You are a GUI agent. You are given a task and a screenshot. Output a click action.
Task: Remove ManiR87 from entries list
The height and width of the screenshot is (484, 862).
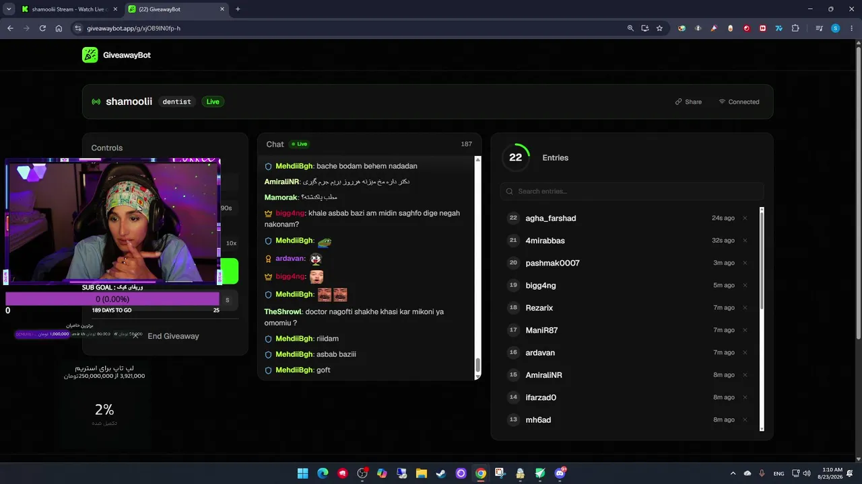click(x=745, y=330)
